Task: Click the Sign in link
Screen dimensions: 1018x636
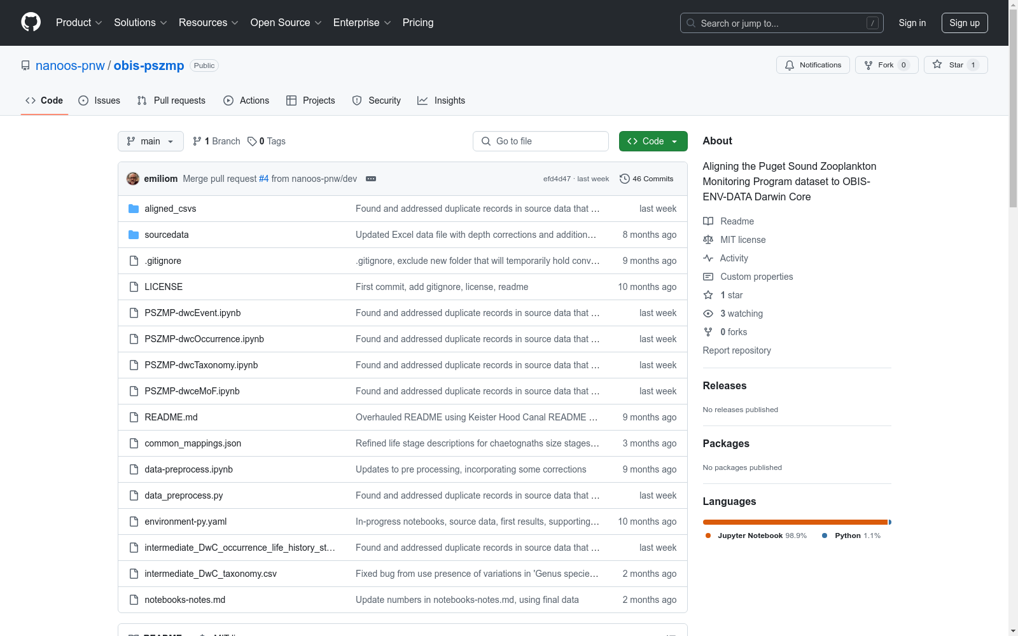Action: coord(912,23)
